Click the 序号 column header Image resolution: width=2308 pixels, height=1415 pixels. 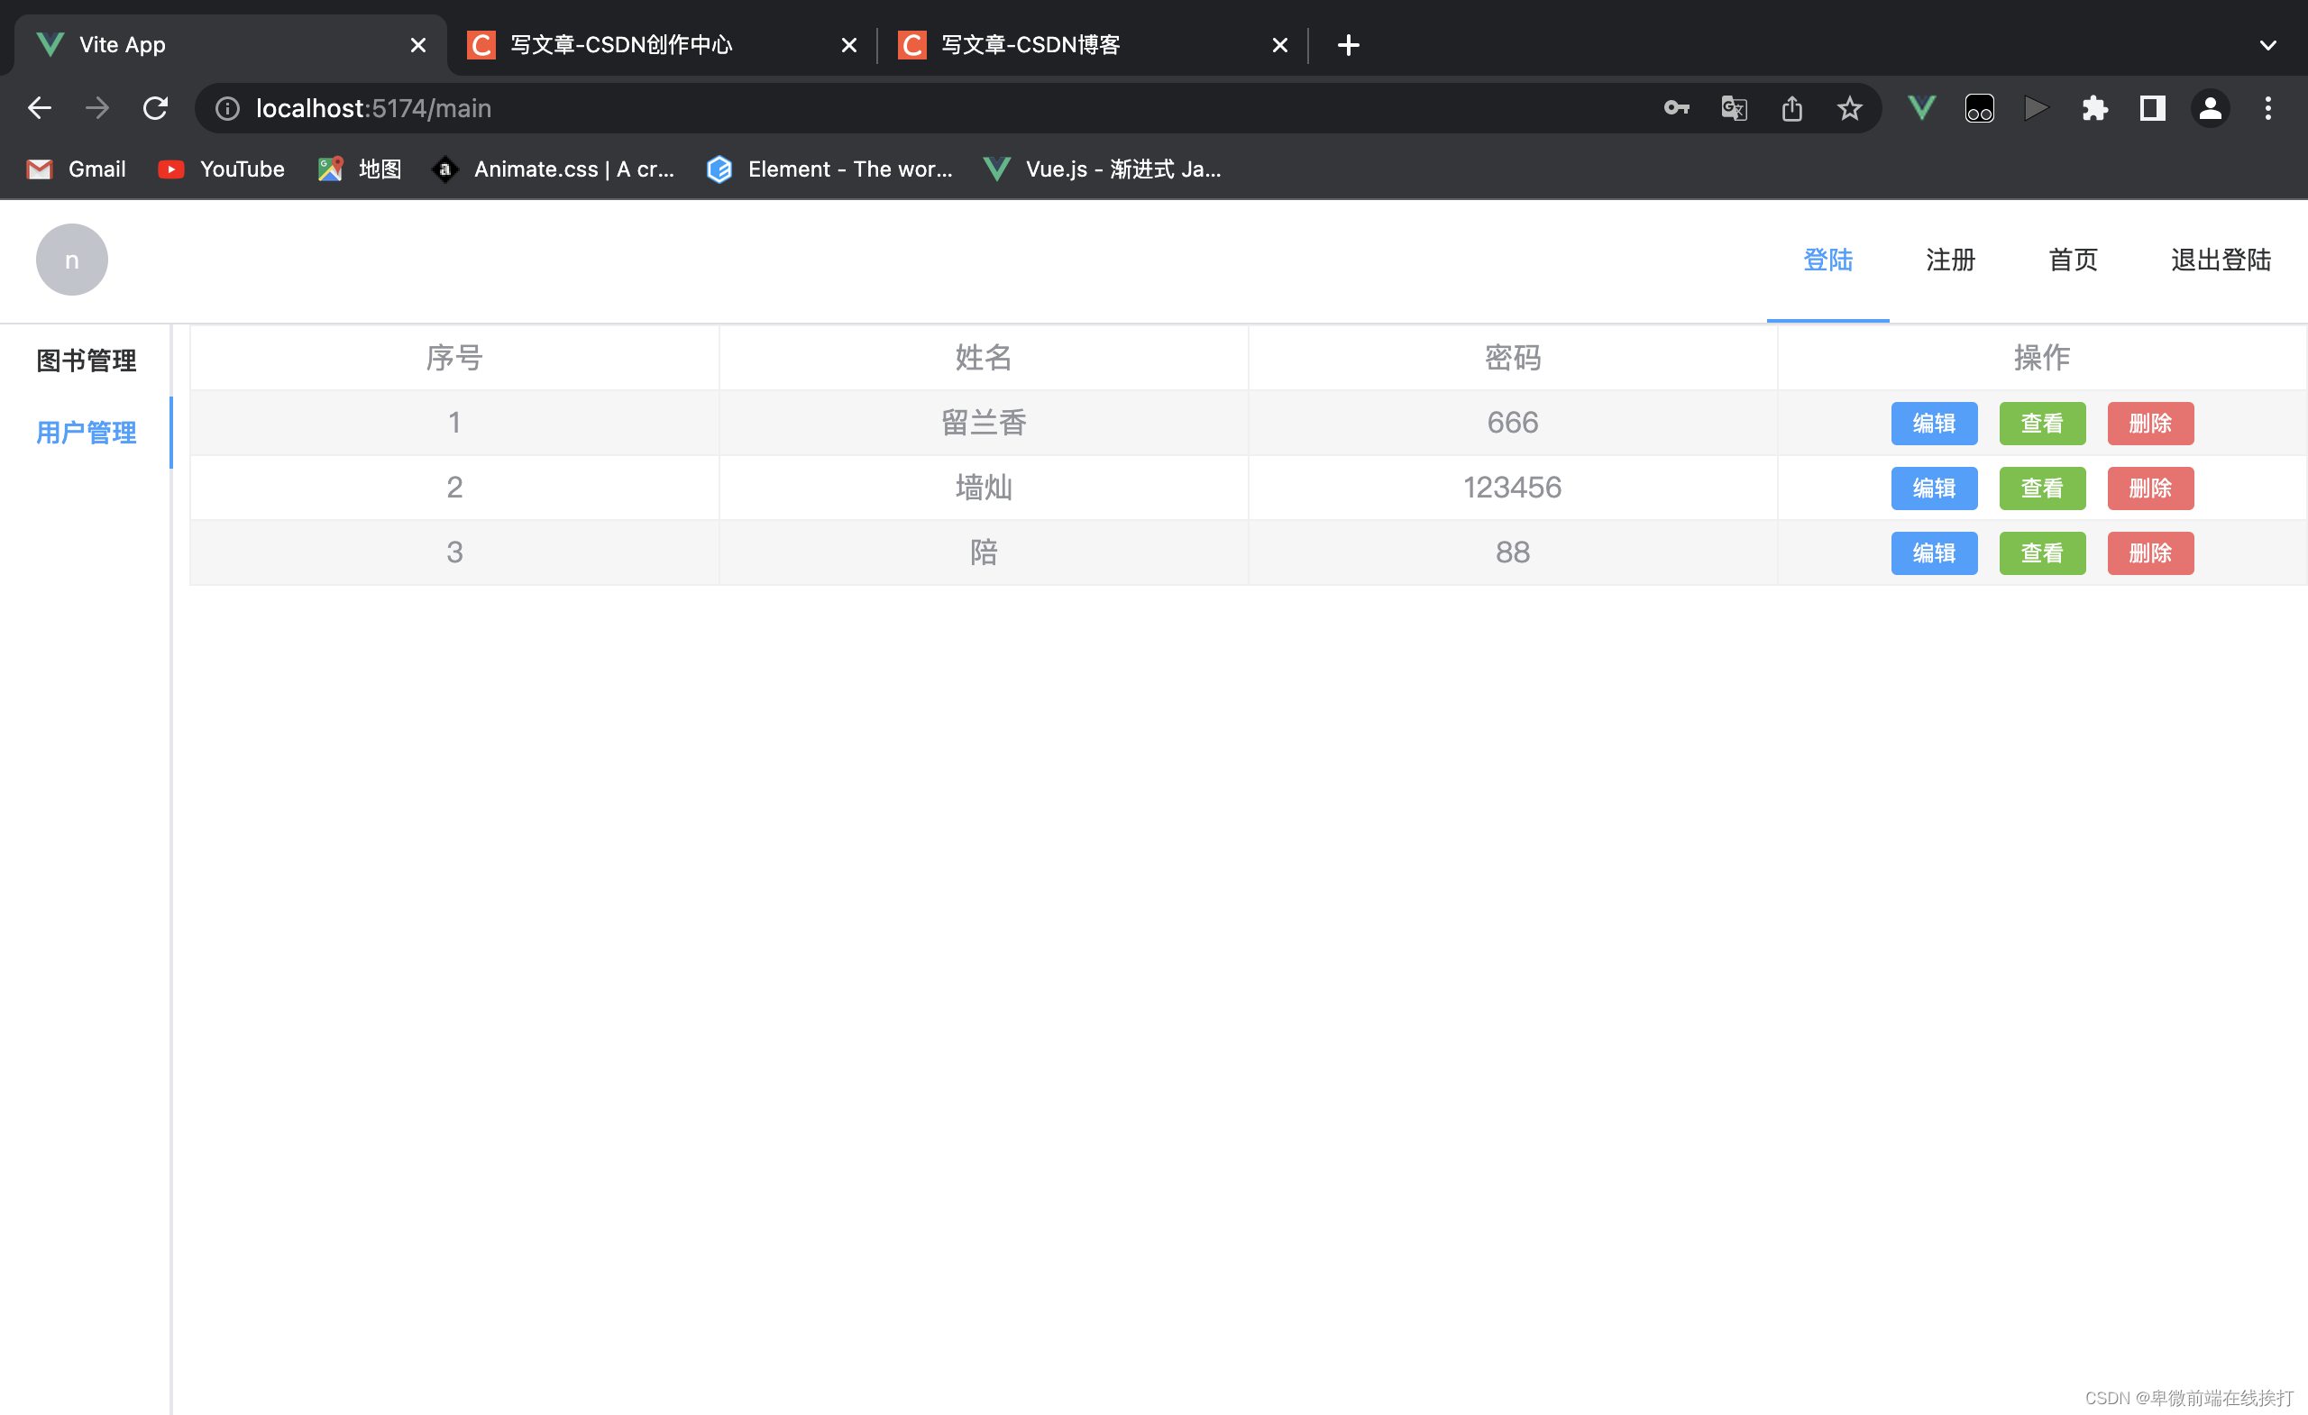click(454, 358)
